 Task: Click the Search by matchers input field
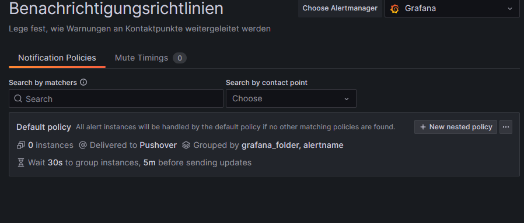pos(116,98)
